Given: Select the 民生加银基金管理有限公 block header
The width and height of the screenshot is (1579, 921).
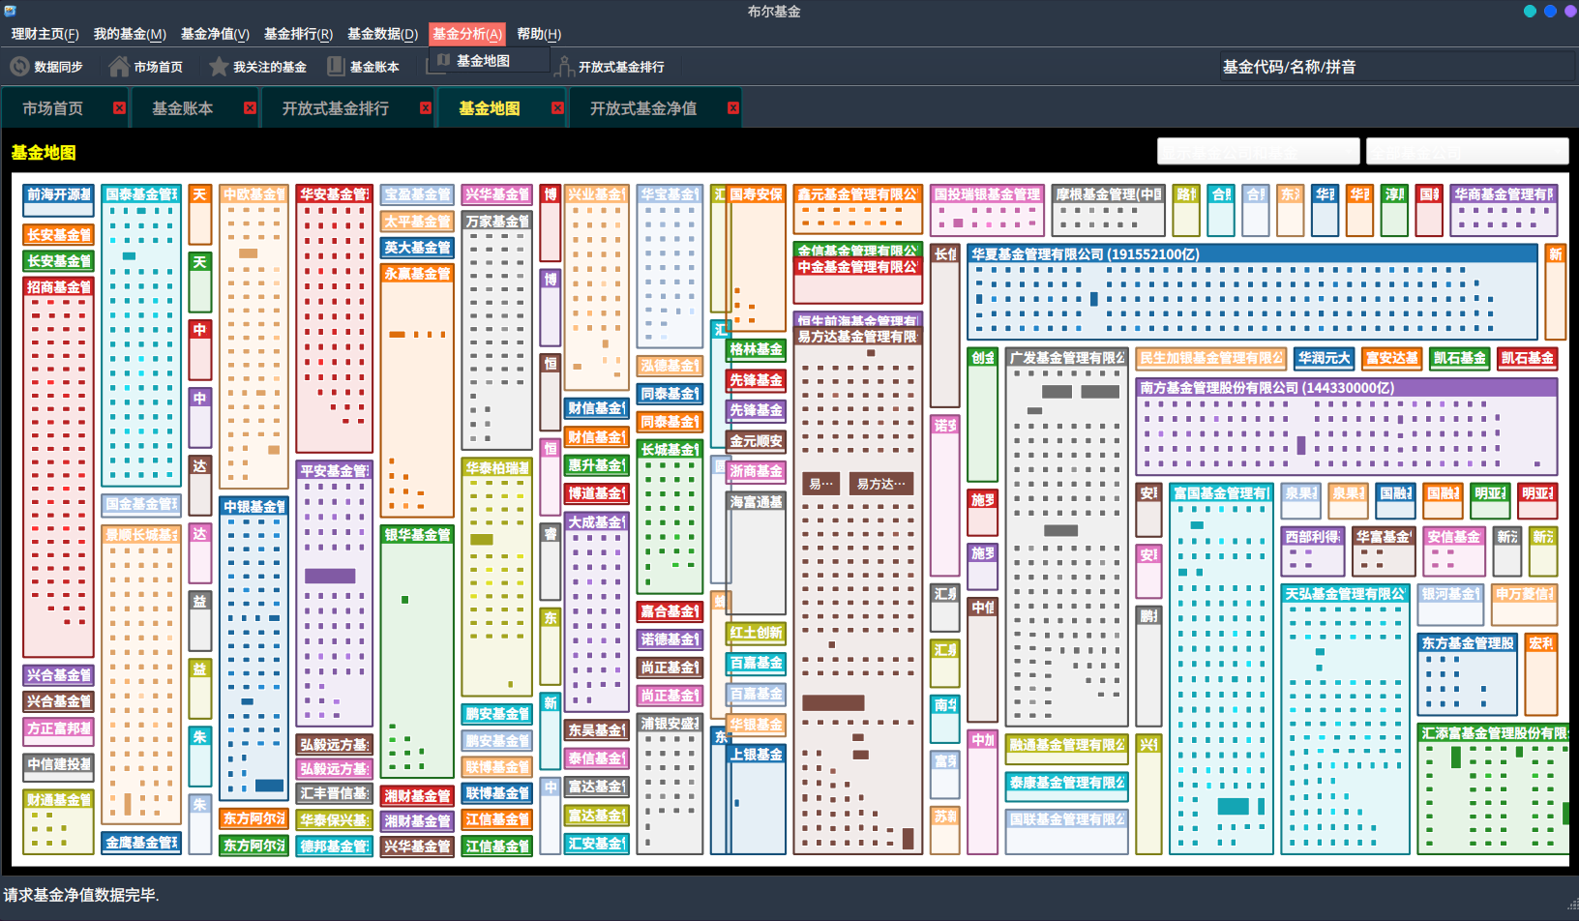Looking at the screenshot, I should [1211, 358].
